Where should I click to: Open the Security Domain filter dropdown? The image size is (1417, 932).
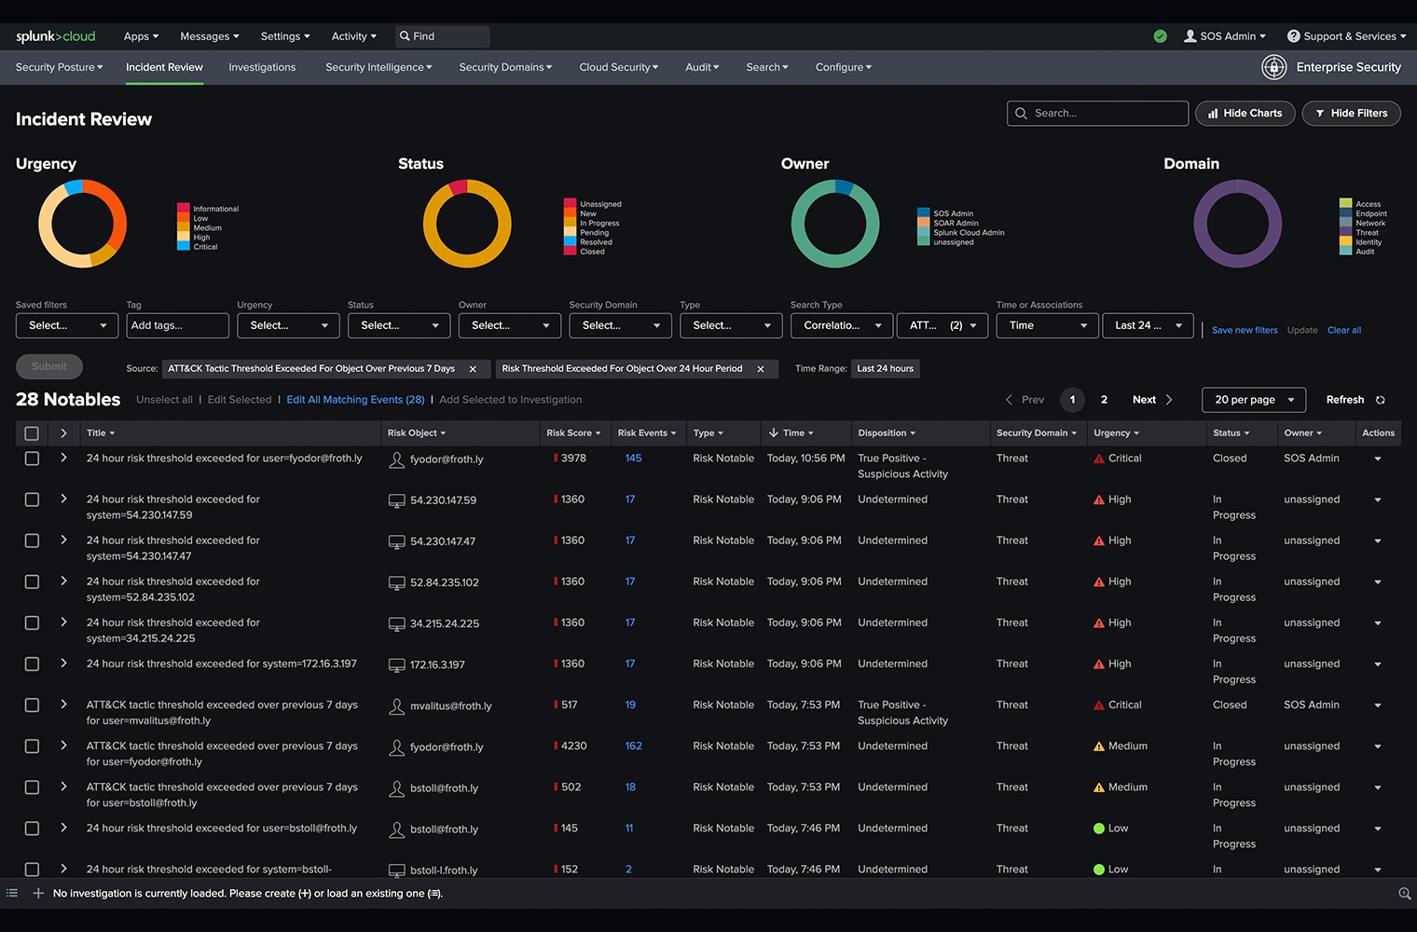coord(620,325)
